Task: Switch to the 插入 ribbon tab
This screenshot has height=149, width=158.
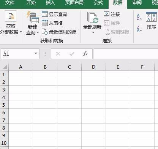Action: point(51,3)
